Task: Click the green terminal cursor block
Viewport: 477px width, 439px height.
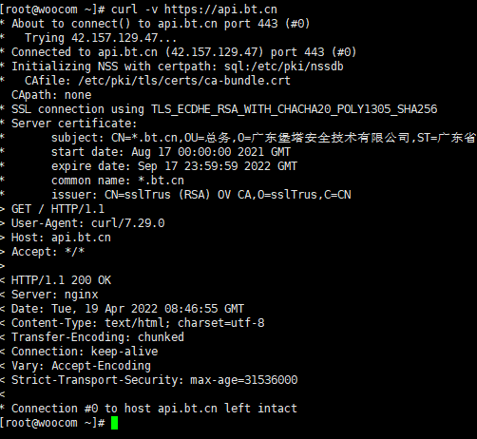Action: (114, 423)
